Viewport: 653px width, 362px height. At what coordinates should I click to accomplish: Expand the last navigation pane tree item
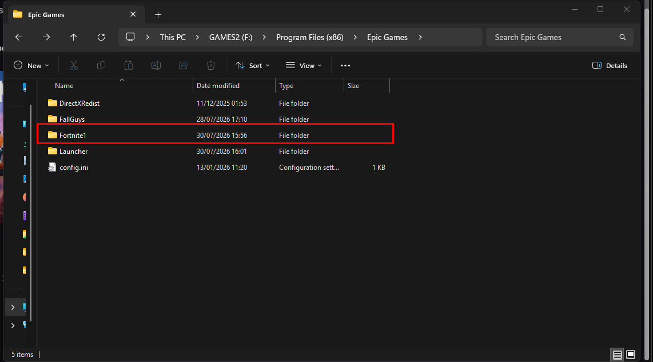point(13,325)
